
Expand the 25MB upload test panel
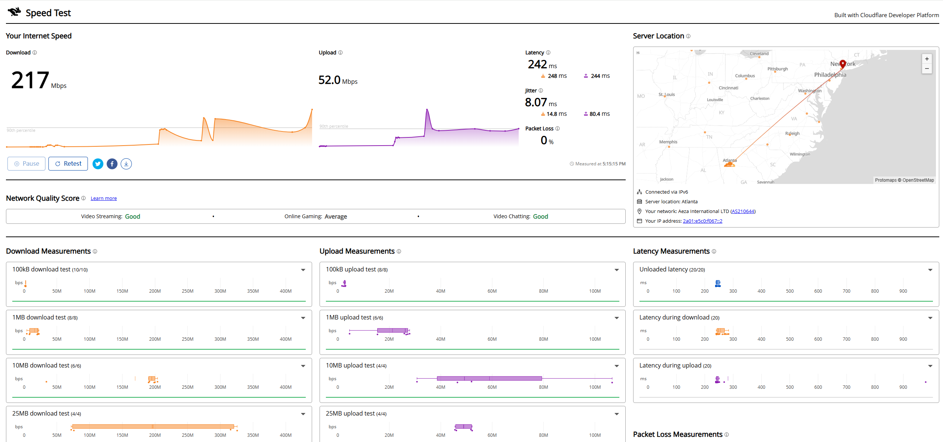617,414
